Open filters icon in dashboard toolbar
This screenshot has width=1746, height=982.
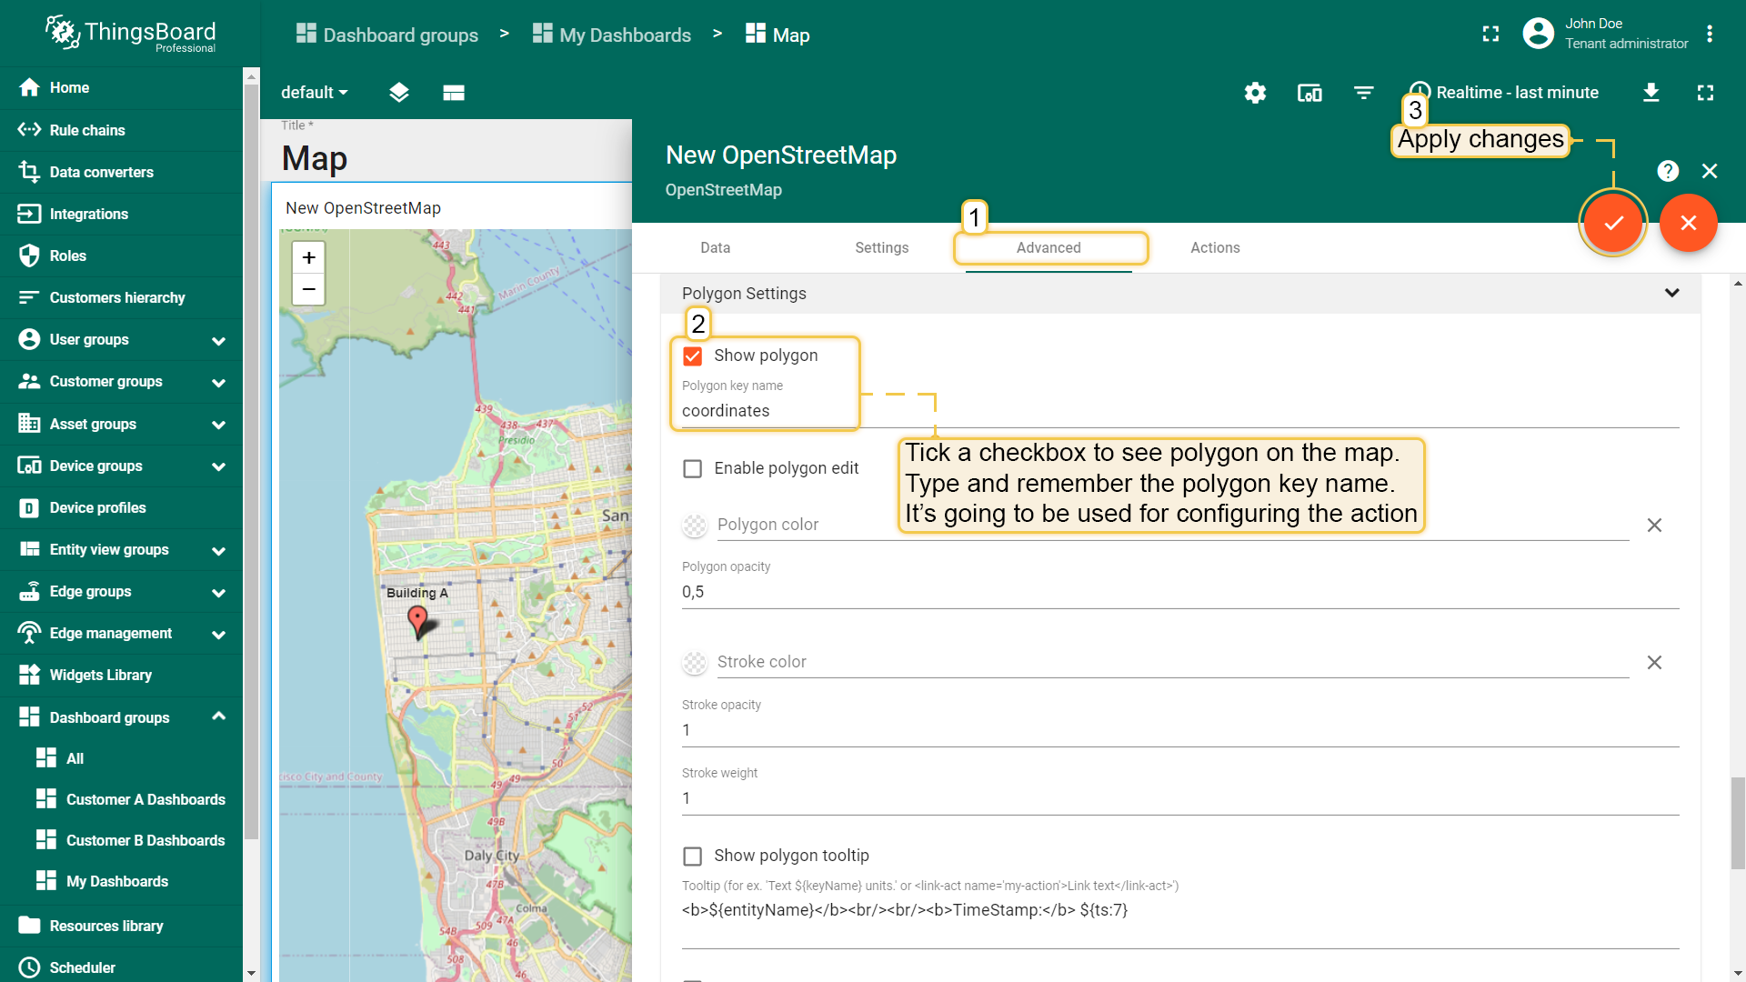pyautogui.click(x=1363, y=93)
